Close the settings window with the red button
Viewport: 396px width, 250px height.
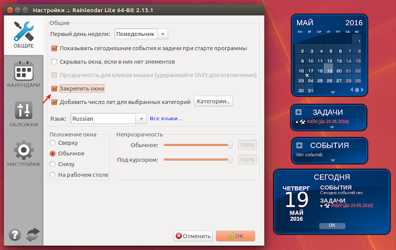click(x=10, y=10)
